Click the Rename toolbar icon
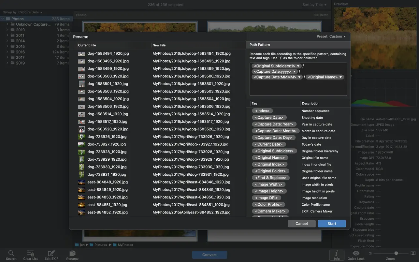419x262 pixels. (72, 254)
